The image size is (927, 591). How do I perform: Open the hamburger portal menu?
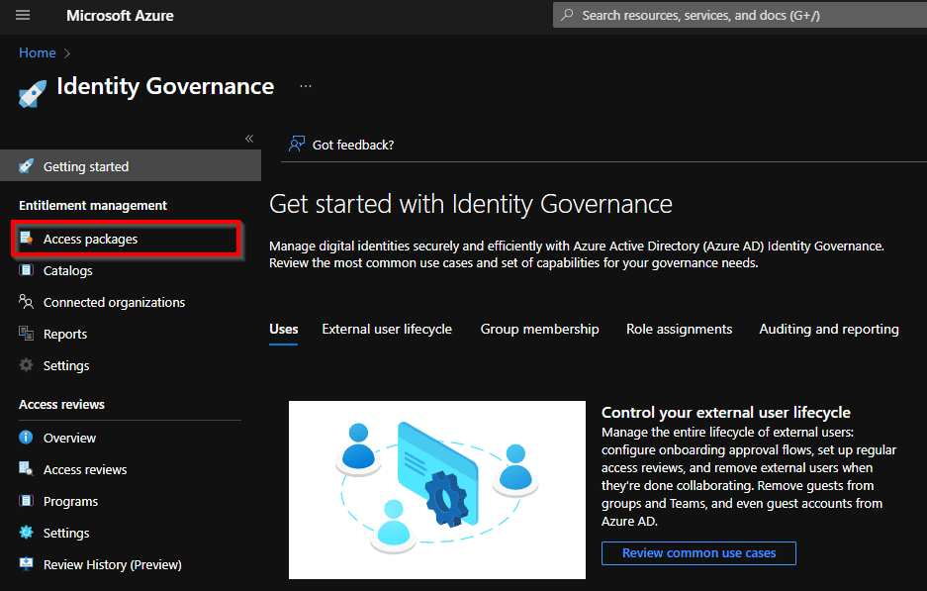(23, 15)
